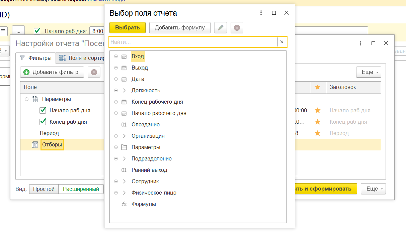Image resolution: width=406 pixels, height=233 pixels.
Task: Click the filter icon next to Отборы
Action: [35, 145]
